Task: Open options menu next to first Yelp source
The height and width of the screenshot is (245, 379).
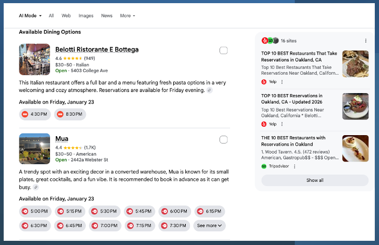Action: pyautogui.click(x=282, y=82)
